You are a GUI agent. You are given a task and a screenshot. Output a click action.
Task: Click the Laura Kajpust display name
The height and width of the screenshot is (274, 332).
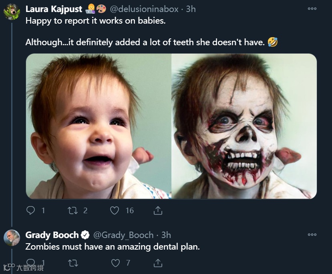pos(54,9)
